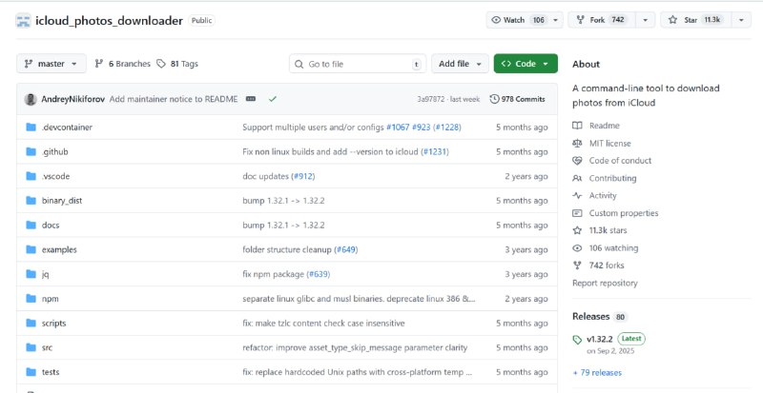Click the tag icon beside v1.32.2 release
The image size is (763, 393).
(x=577, y=340)
